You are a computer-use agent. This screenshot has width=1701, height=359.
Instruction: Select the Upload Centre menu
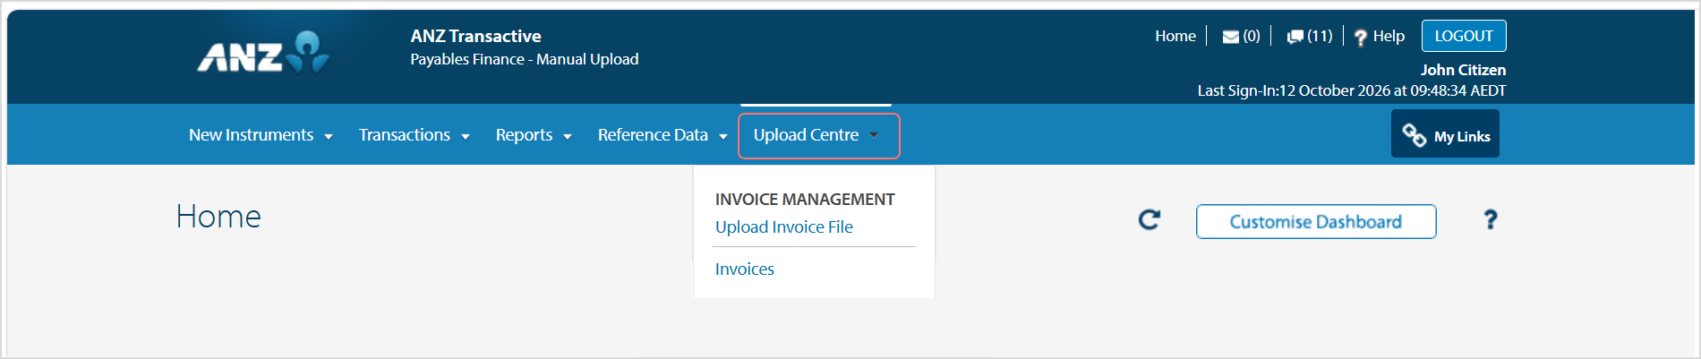click(806, 135)
